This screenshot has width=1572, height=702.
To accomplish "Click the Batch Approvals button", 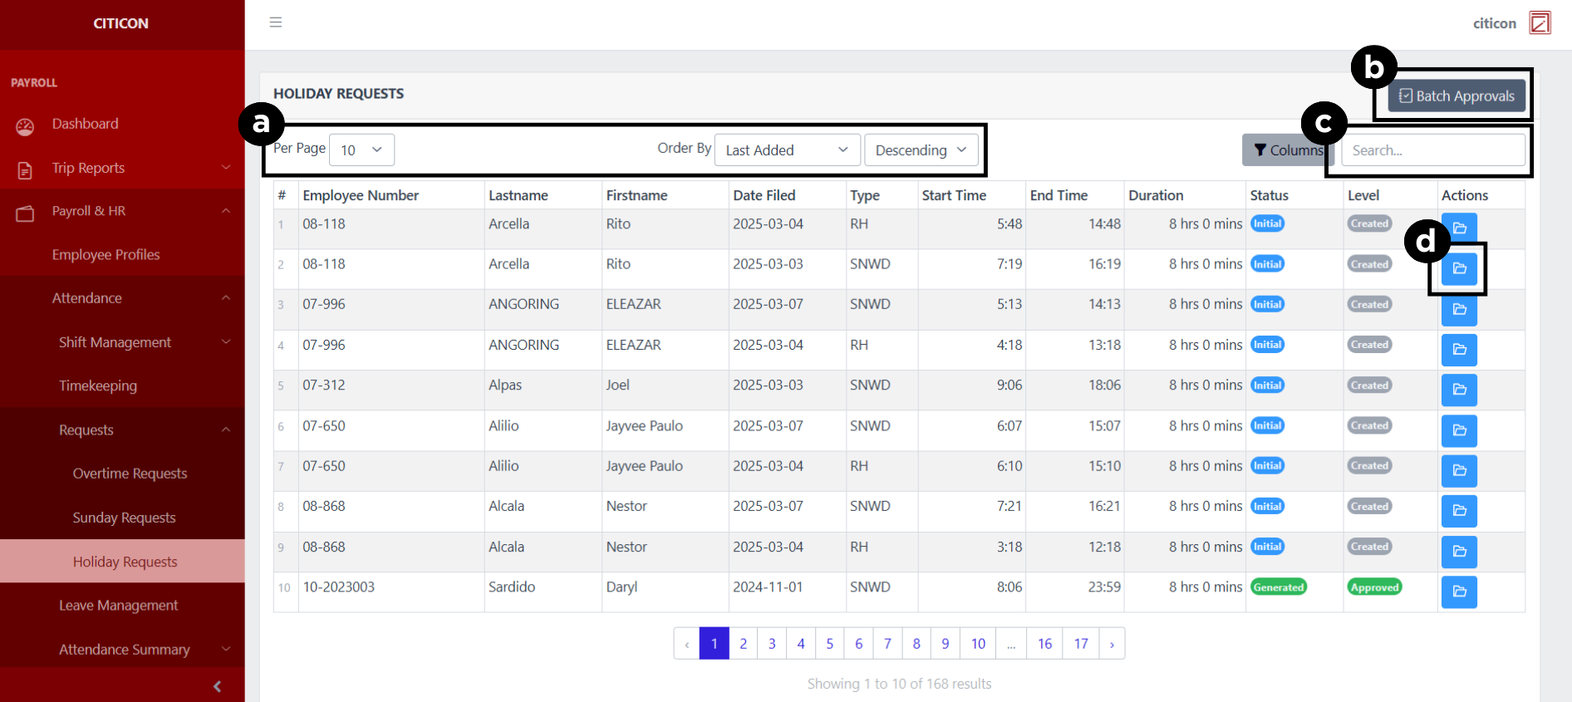I will point(1457,96).
